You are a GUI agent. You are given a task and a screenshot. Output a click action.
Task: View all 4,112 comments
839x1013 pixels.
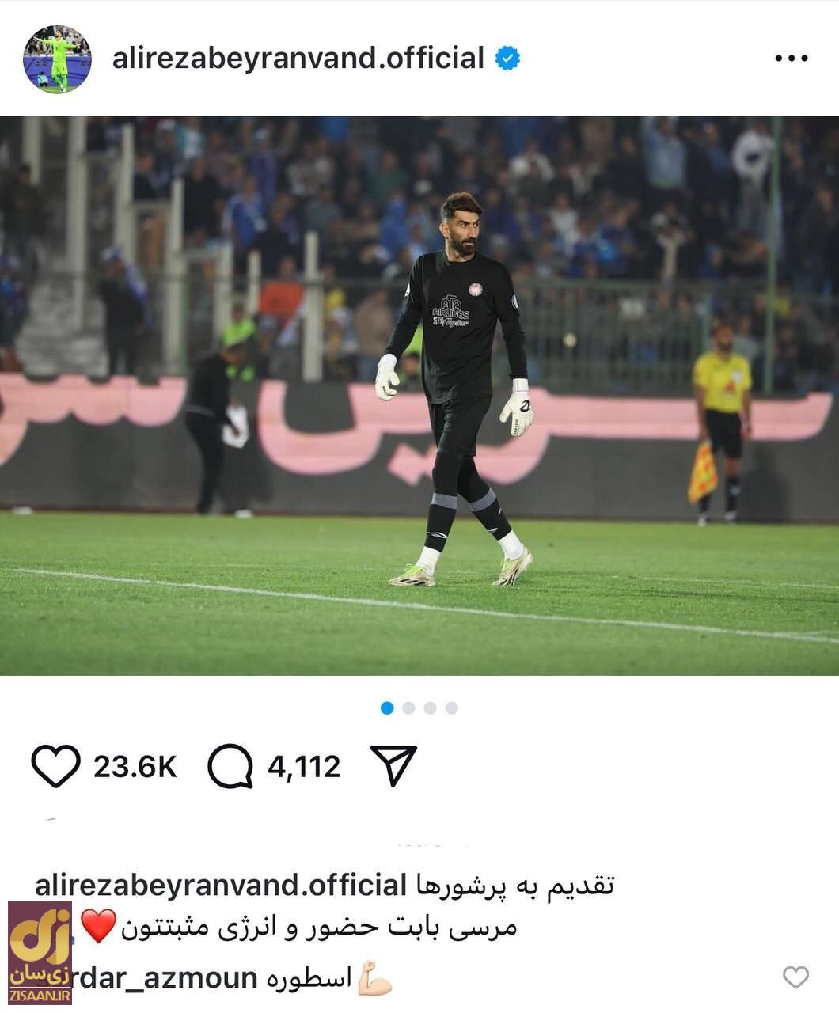pyautogui.click(x=304, y=767)
